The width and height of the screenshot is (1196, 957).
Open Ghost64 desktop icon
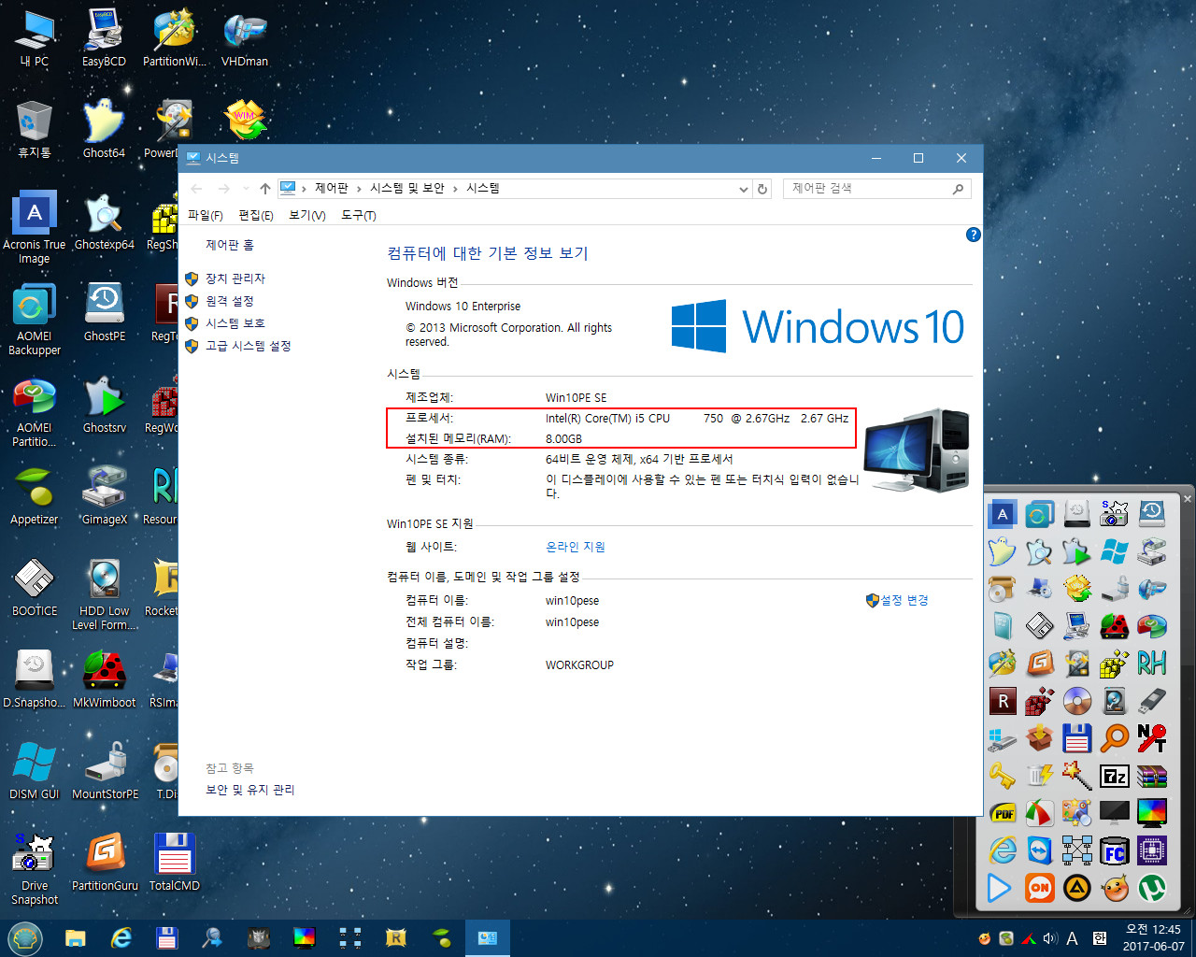pyautogui.click(x=104, y=129)
